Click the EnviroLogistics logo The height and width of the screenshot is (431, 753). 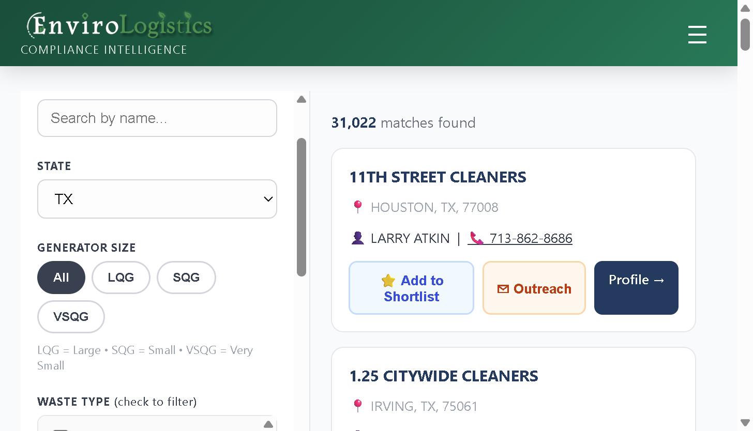point(119,25)
